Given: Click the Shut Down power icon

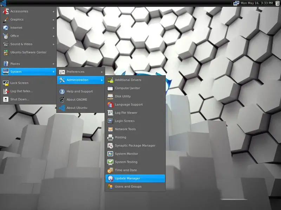Looking at the screenshot, I should pyautogui.click(x=6, y=99).
